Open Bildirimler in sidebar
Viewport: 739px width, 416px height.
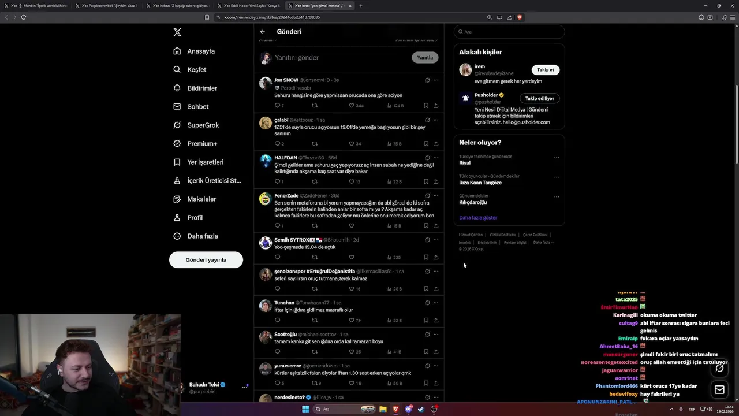(195, 88)
